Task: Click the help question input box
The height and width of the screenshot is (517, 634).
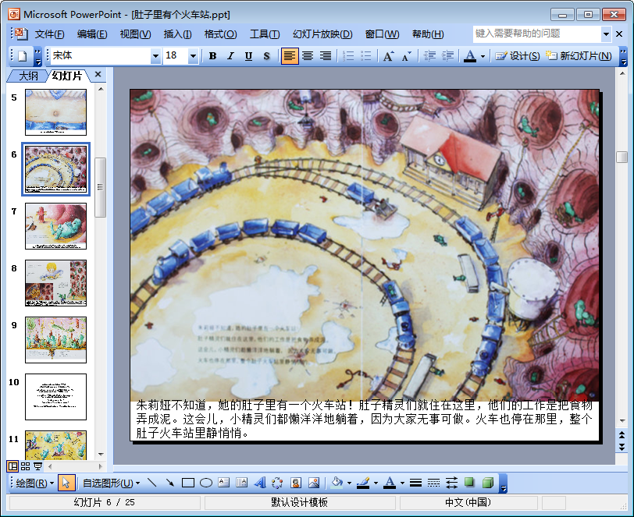Action: [537, 34]
